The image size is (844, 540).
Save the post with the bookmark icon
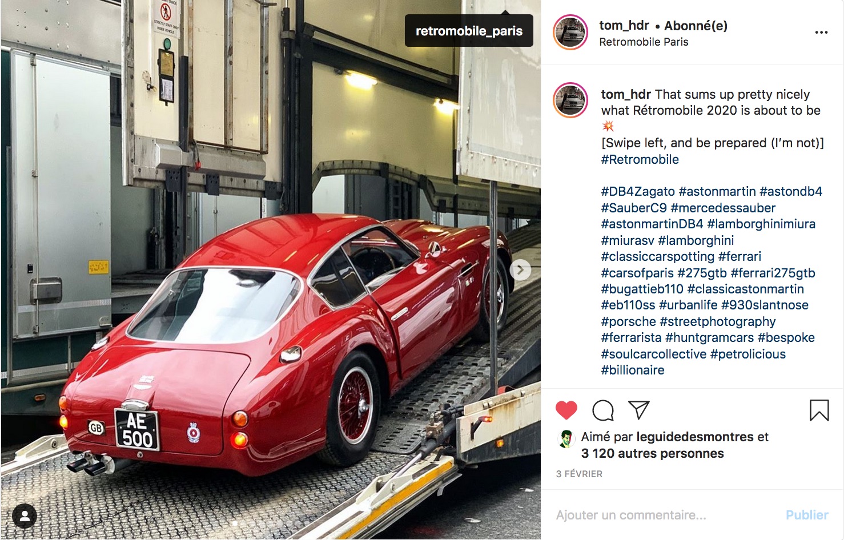819,410
